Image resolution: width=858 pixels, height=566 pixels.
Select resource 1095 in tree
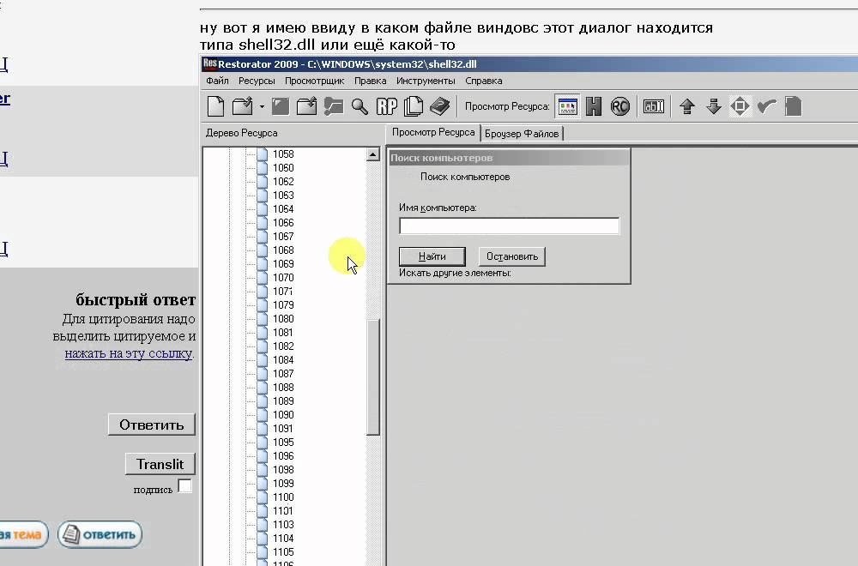[x=283, y=442]
